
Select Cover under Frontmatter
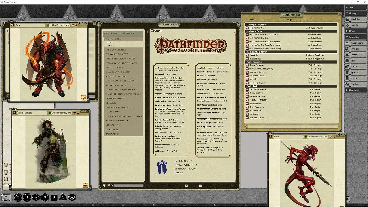[x=110, y=43]
